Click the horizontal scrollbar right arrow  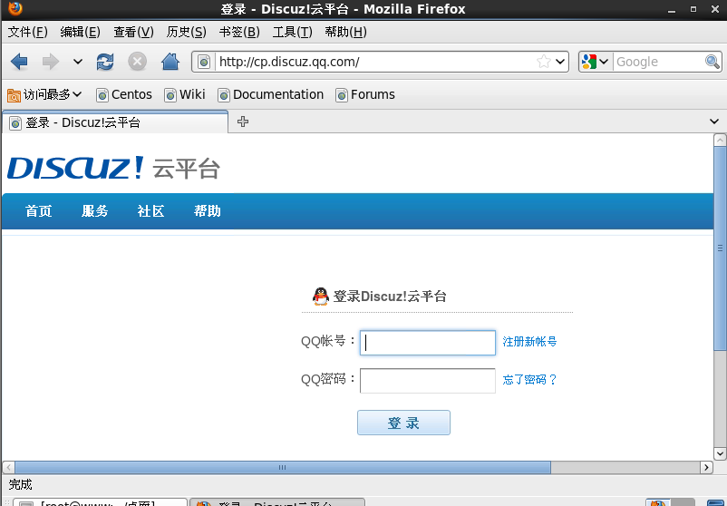[x=706, y=468]
